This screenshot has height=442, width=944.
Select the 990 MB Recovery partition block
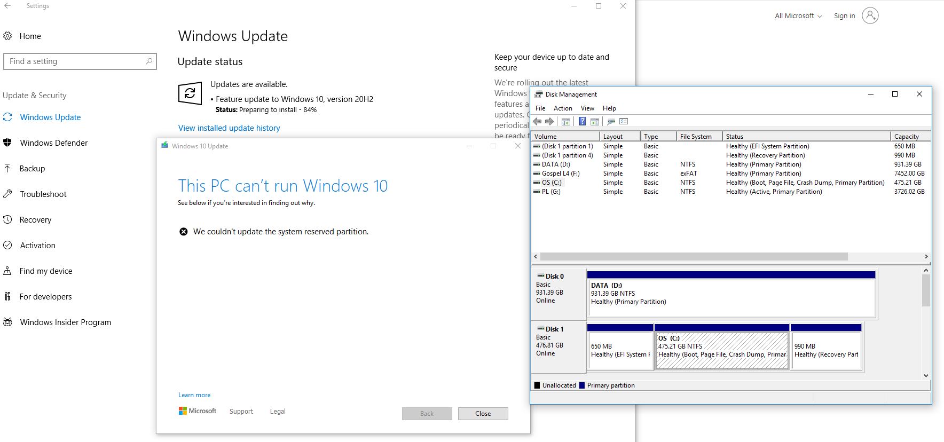pos(826,347)
